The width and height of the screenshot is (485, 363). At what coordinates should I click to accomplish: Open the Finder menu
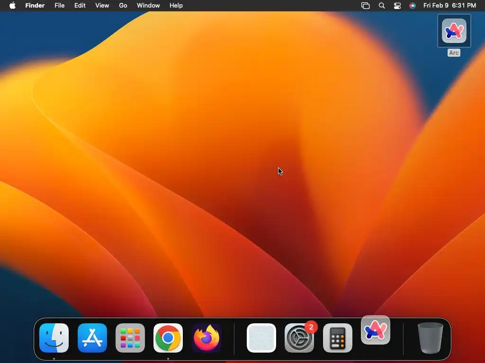pos(35,6)
